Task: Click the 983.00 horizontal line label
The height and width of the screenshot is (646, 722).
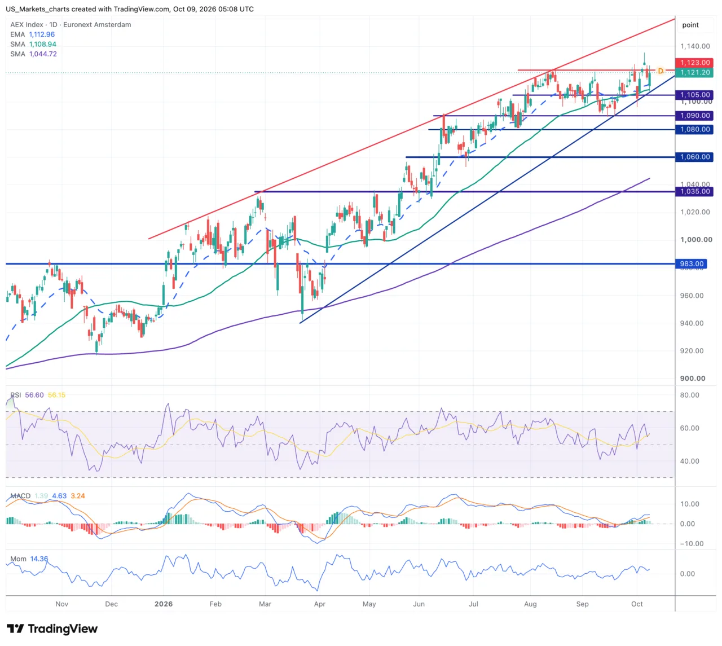Action: click(x=692, y=263)
